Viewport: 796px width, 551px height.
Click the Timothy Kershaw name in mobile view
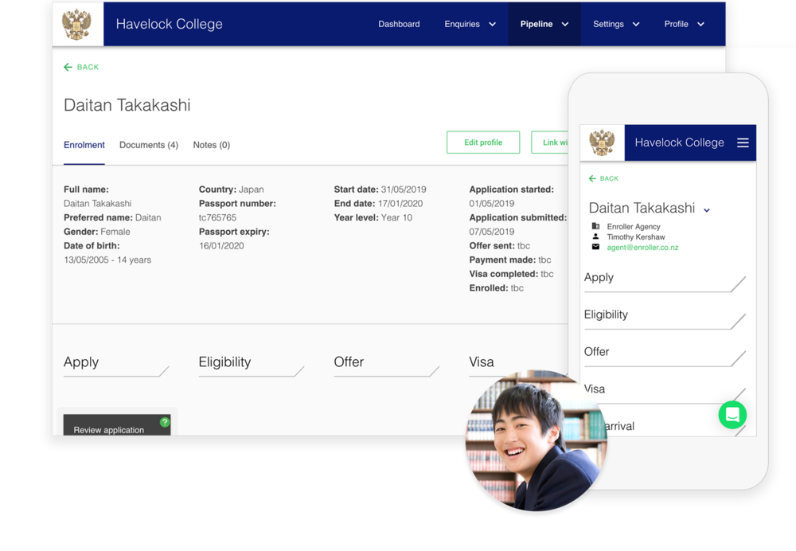[636, 237]
